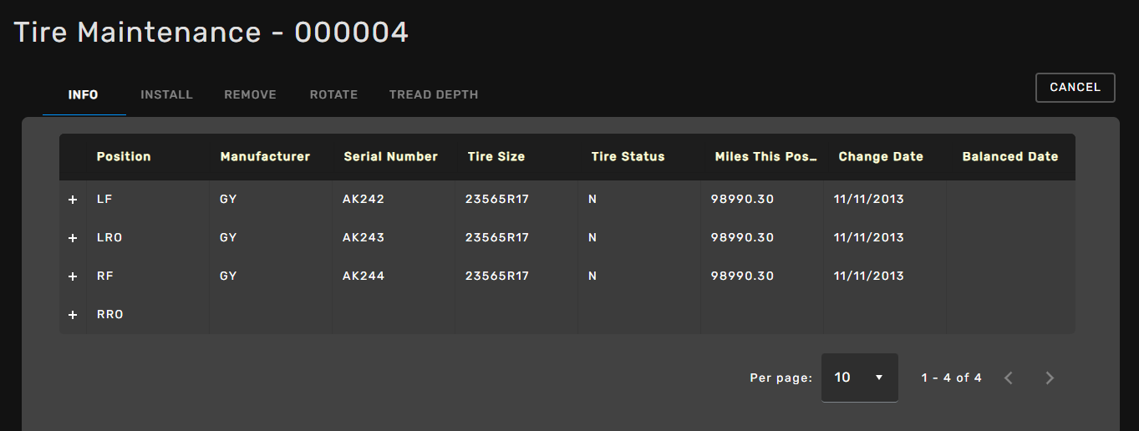The width and height of the screenshot is (1139, 431).
Task: Open the Per page dropdown
Action: click(859, 378)
